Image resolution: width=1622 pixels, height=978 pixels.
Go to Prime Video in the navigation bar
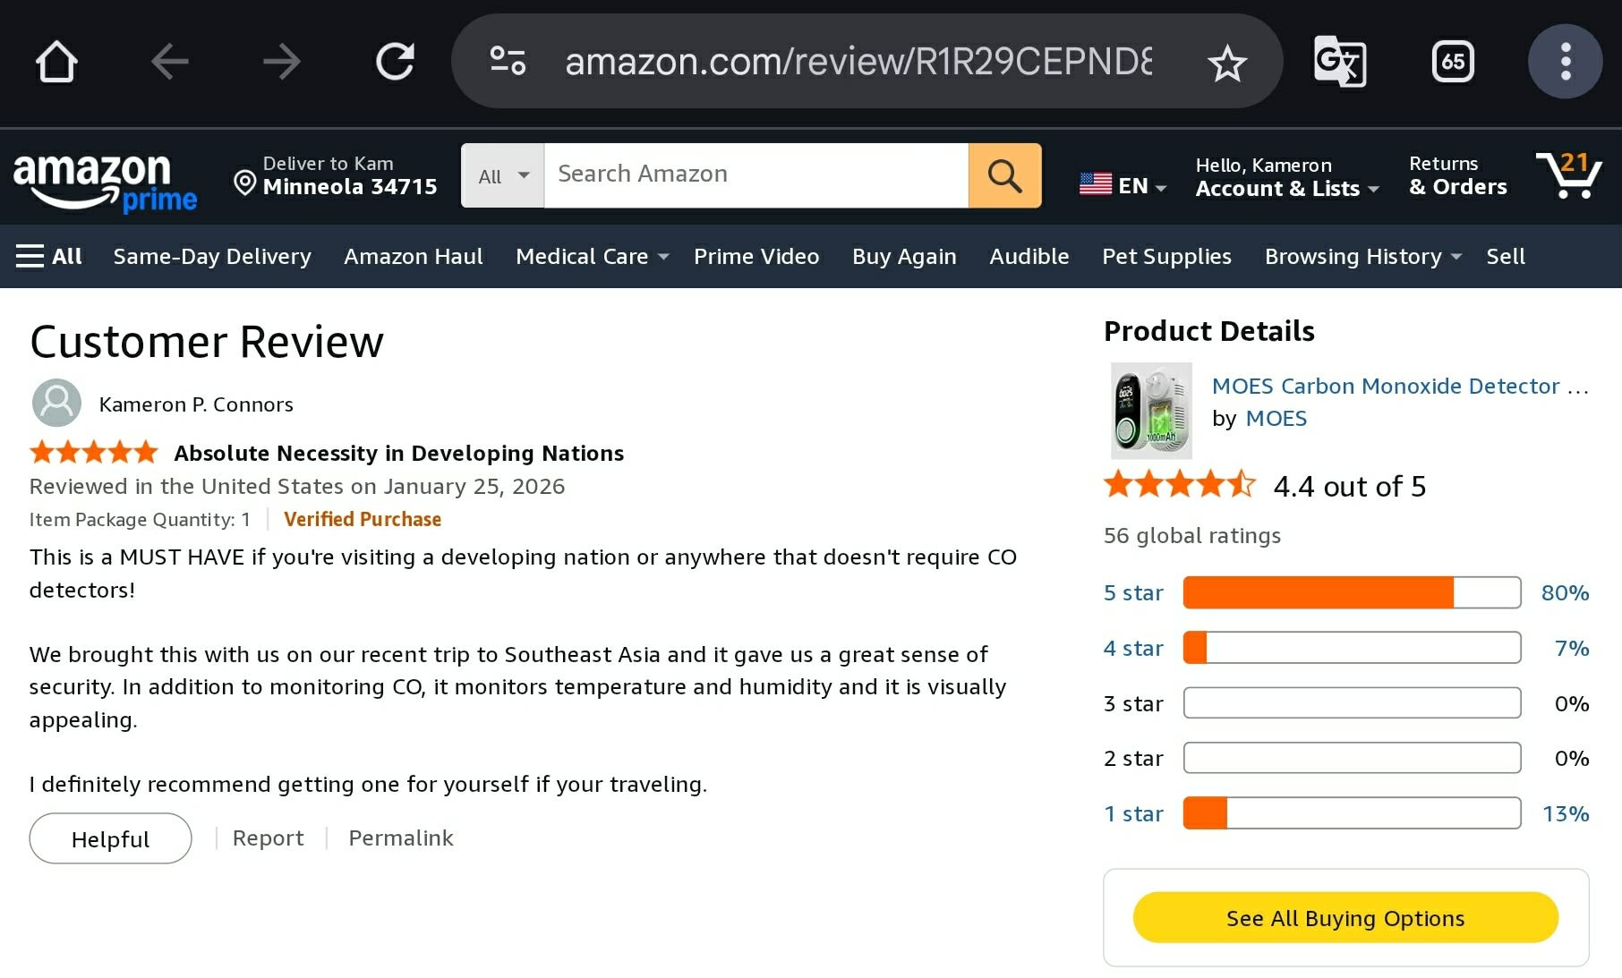756,257
